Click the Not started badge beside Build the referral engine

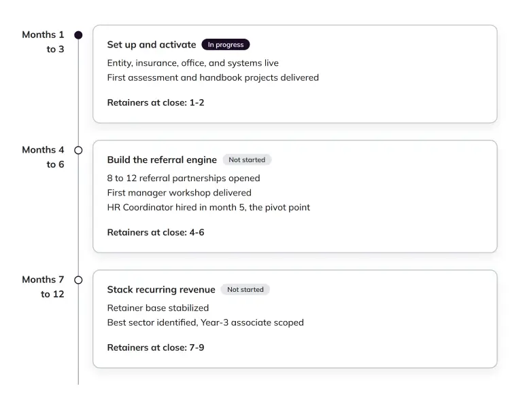[247, 159]
